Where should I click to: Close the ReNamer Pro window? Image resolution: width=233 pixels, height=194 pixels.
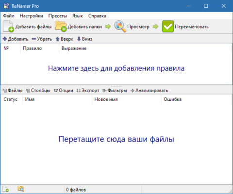224,6
